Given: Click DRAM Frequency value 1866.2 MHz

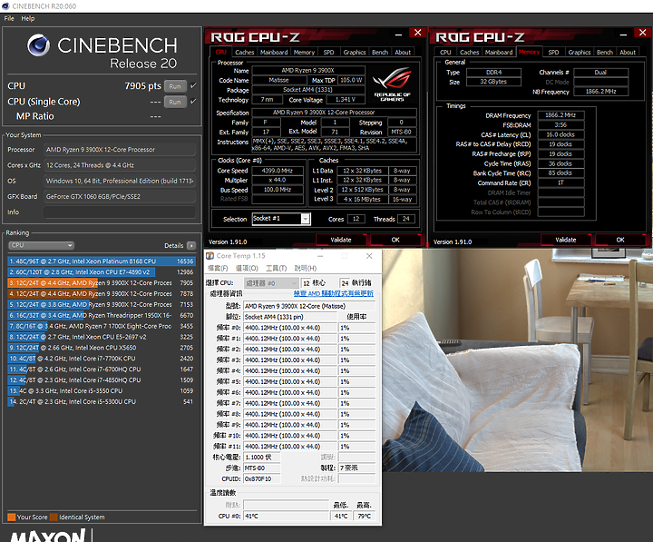Looking at the screenshot, I should pyautogui.click(x=560, y=115).
